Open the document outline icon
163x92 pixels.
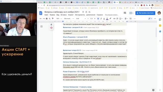(42, 27)
